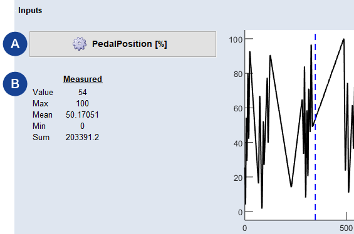
Task: Click the 60 y-axis tick label
Action: (238, 109)
